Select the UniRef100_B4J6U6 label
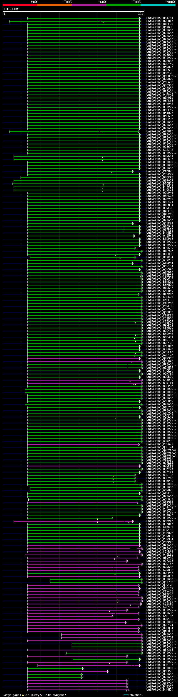Viewport: 178px width, 697px height. pyautogui.click(x=160, y=187)
